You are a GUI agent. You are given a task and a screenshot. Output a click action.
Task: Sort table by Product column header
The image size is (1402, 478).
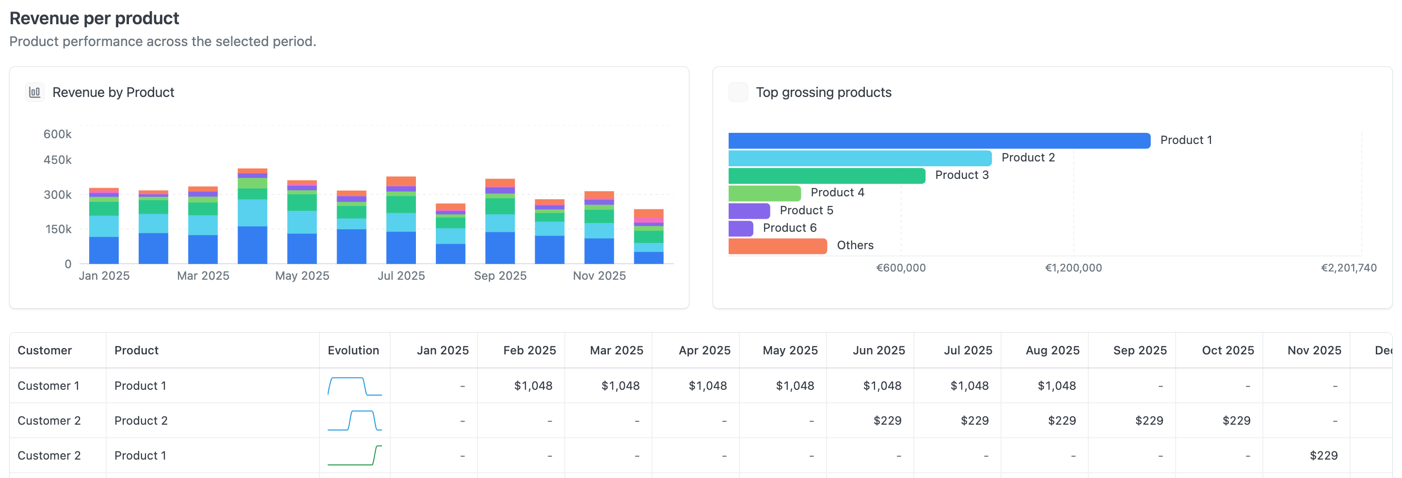[x=136, y=350]
